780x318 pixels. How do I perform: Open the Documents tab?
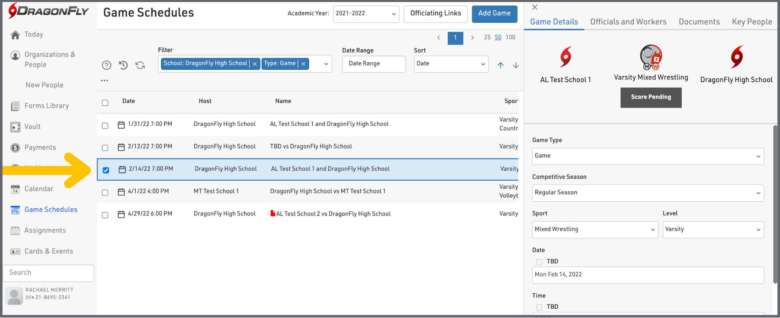[699, 22]
